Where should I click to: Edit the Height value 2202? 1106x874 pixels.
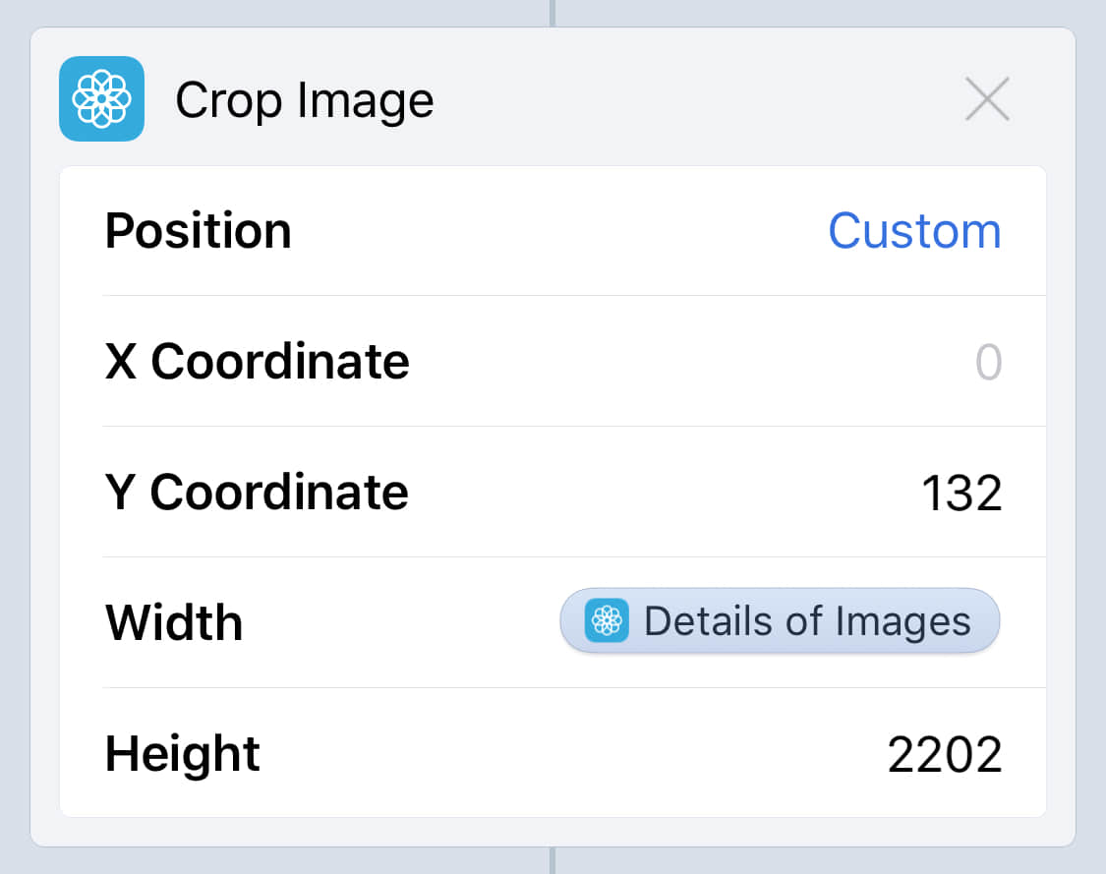click(x=945, y=754)
